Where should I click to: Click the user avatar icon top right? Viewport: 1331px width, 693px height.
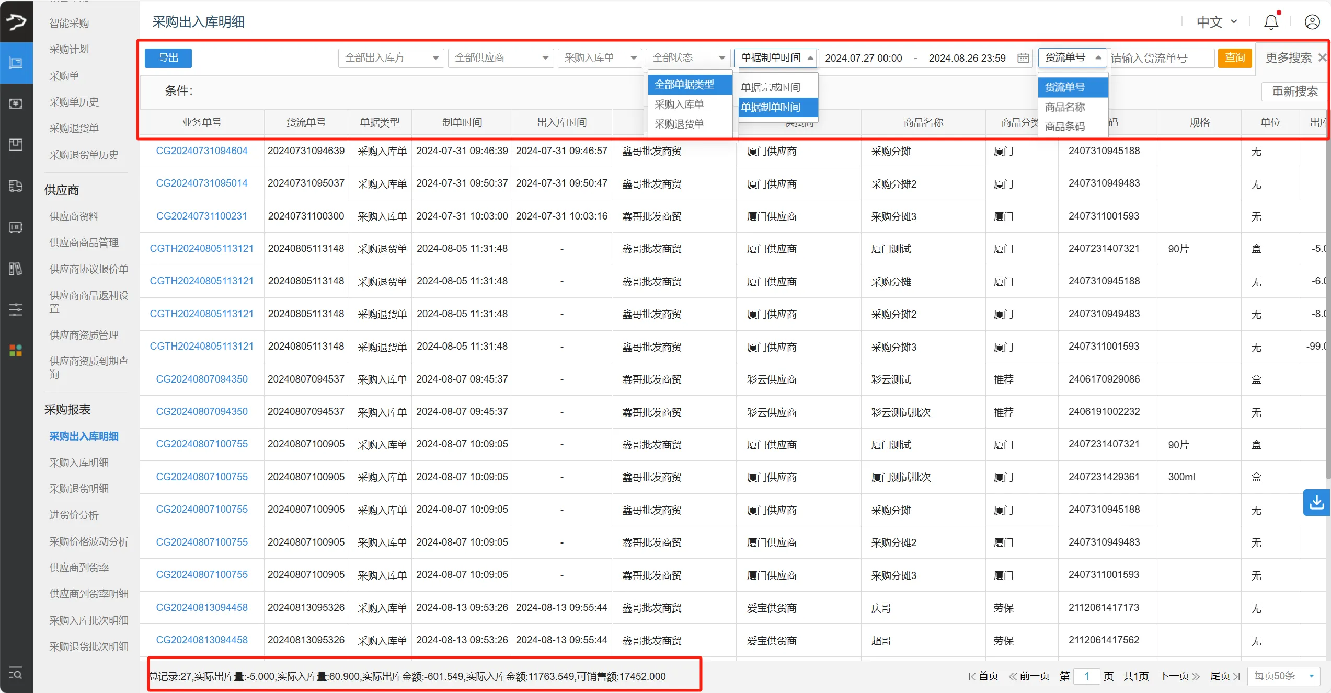(1312, 21)
